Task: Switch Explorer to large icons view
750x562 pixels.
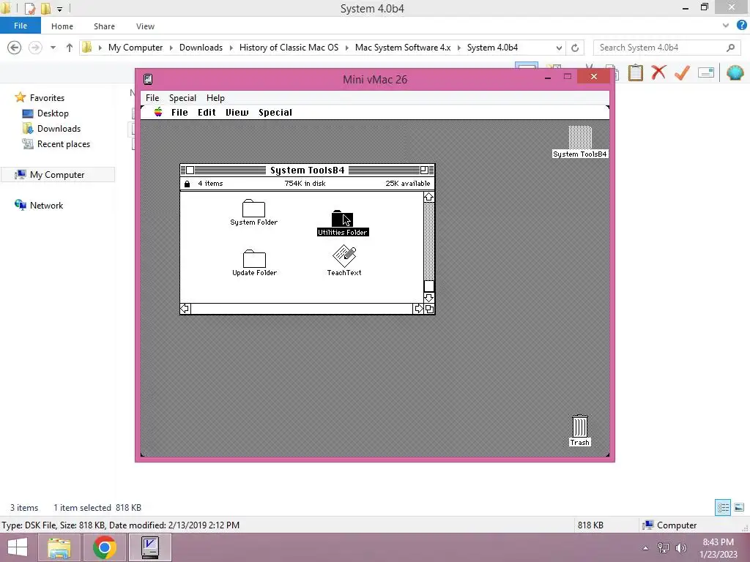Action: (739, 507)
